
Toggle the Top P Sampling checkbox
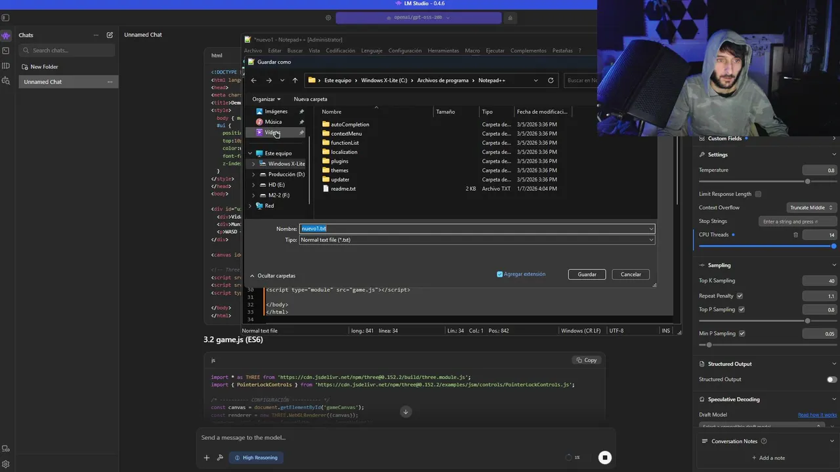(x=742, y=309)
